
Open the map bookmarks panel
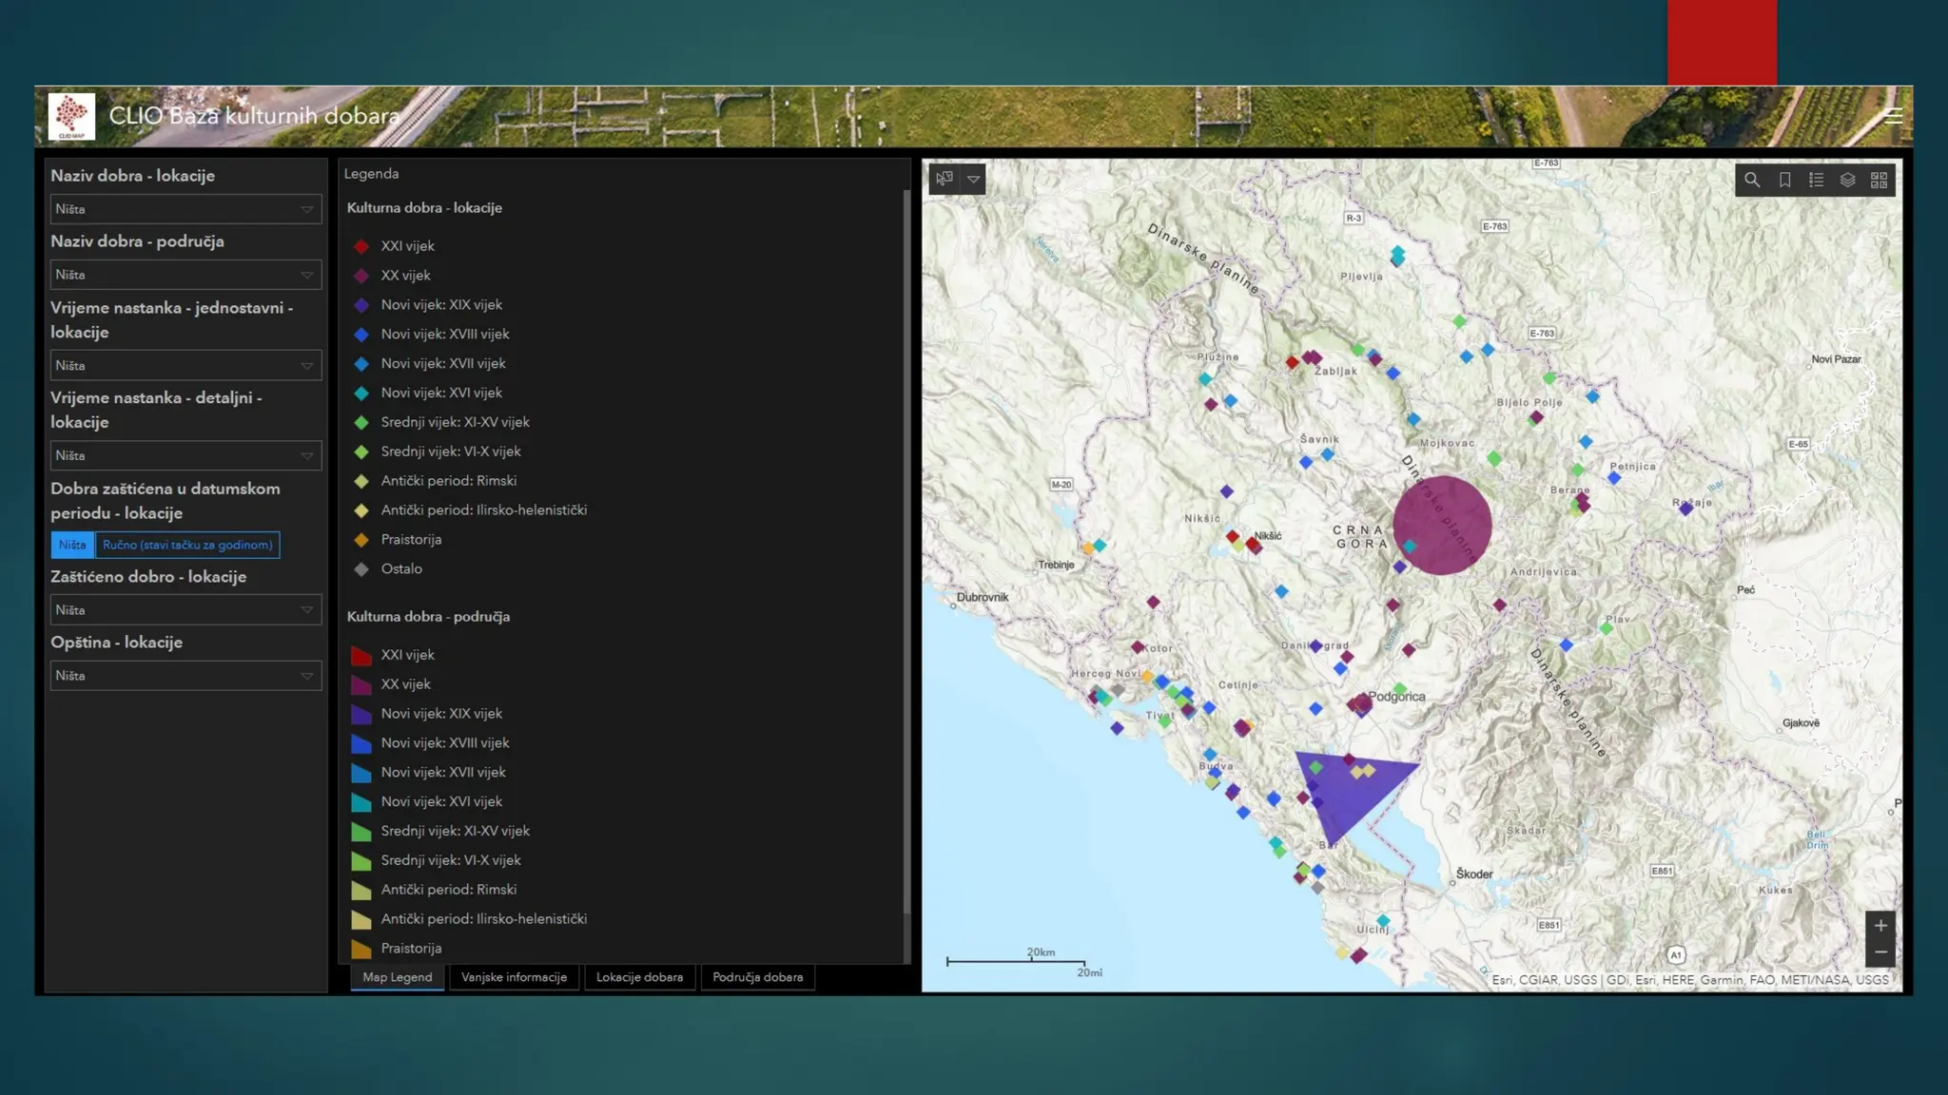(1784, 180)
